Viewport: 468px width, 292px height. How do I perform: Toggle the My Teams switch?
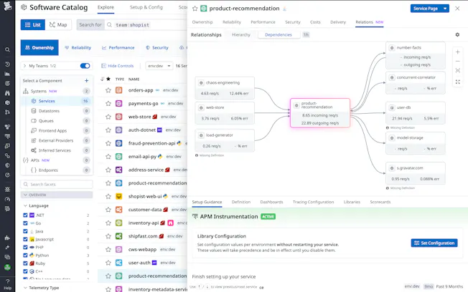(85, 66)
